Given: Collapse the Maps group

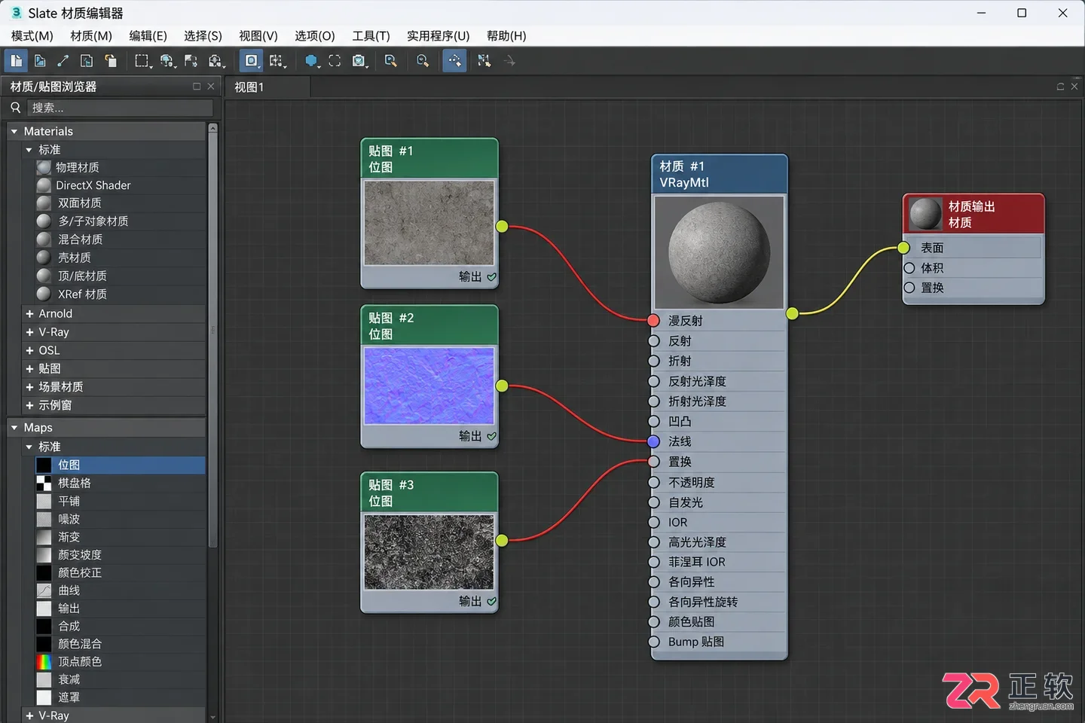Looking at the screenshot, I should pos(14,428).
